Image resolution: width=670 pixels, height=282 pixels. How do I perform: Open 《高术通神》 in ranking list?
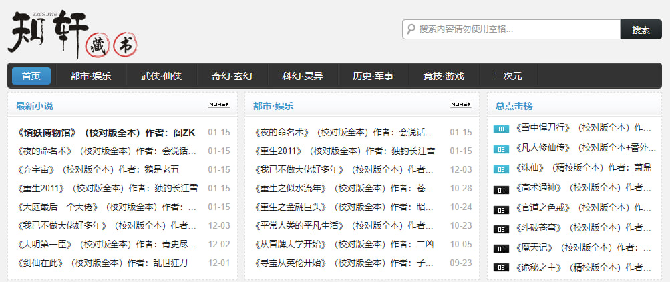pyautogui.click(x=584, y=188)
